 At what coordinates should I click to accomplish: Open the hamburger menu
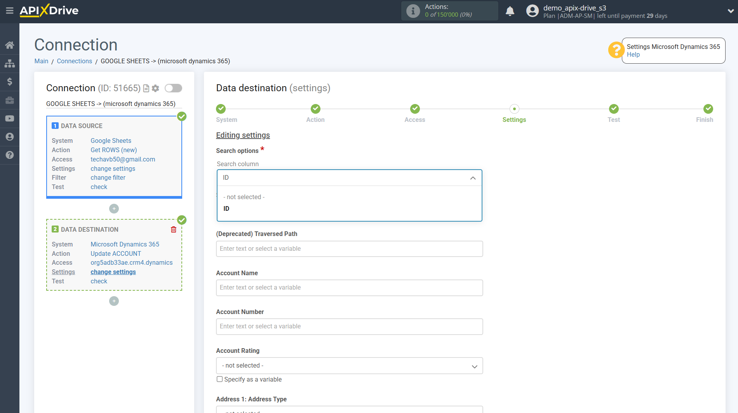click(x=10, y=10)
